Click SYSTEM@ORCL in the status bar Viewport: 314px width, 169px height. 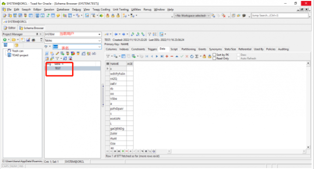click(x=74, y=162)
